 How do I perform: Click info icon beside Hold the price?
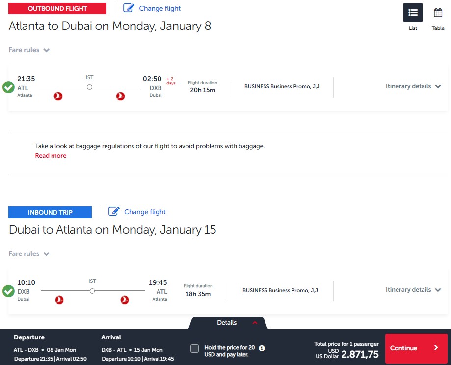point(262,348)
